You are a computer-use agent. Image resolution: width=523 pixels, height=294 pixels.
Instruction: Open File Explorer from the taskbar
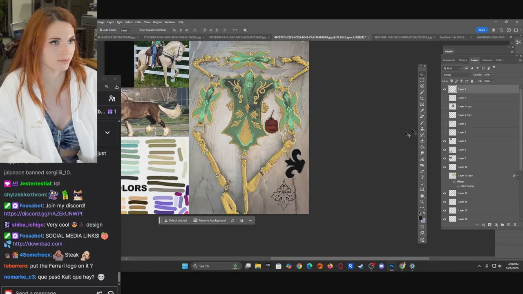258,266
